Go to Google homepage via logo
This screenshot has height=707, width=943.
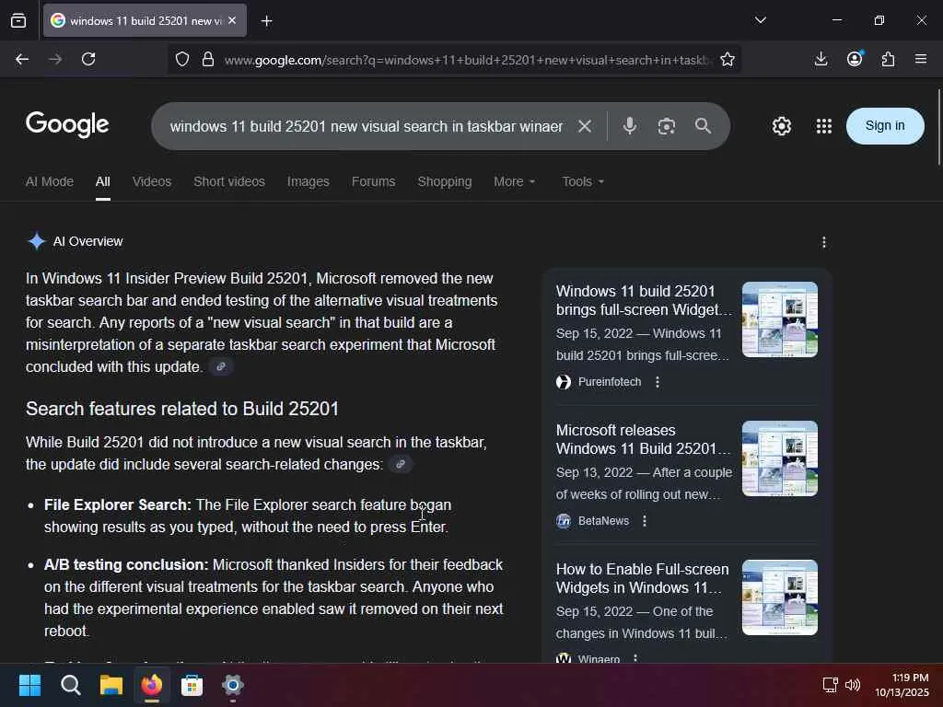(67, 124)
